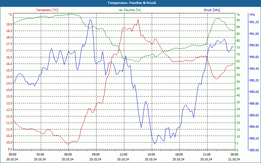Click the 65 tick on humidity axis
The height and width of the screenshot is (163, 261).
(x=238, y=61)
